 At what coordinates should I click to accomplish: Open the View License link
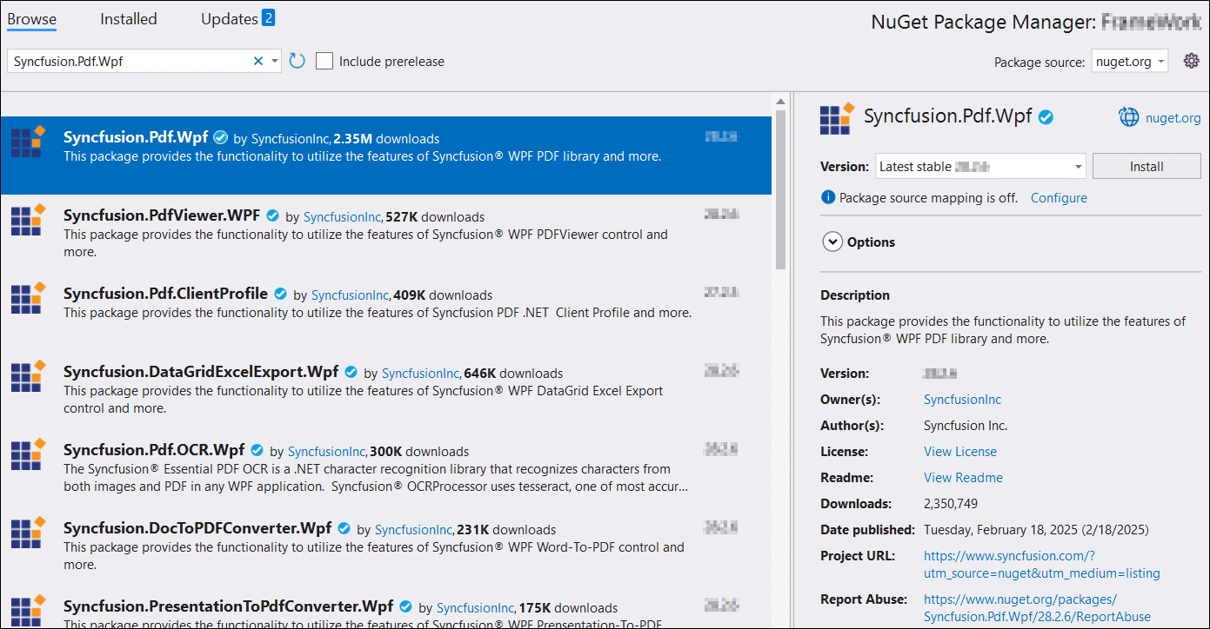[960, 452]
